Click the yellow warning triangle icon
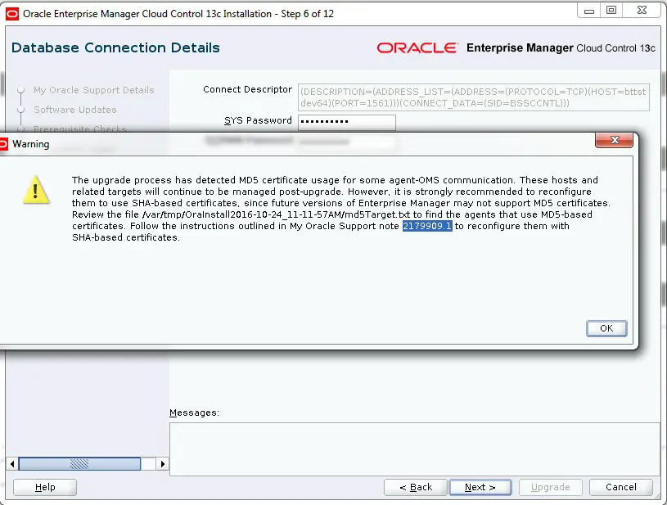The height and width of the screenshot is (505, 667). (x=36, y=190)
